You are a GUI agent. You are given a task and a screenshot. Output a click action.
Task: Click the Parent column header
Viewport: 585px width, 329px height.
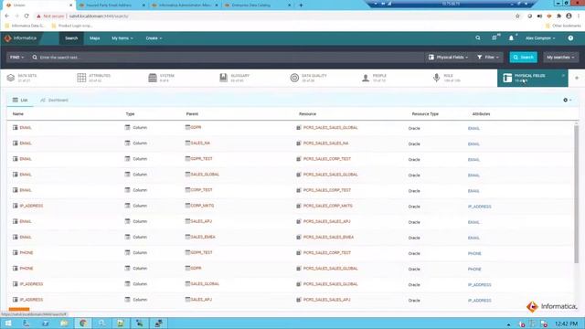[x=192, y=113]
